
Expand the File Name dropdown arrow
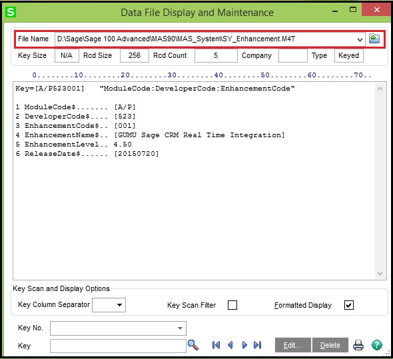(360, 39)
